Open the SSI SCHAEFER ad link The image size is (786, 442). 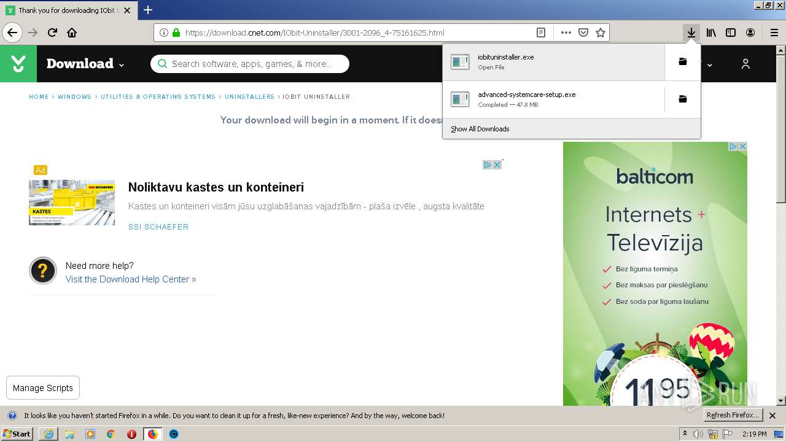pos(158,227)
